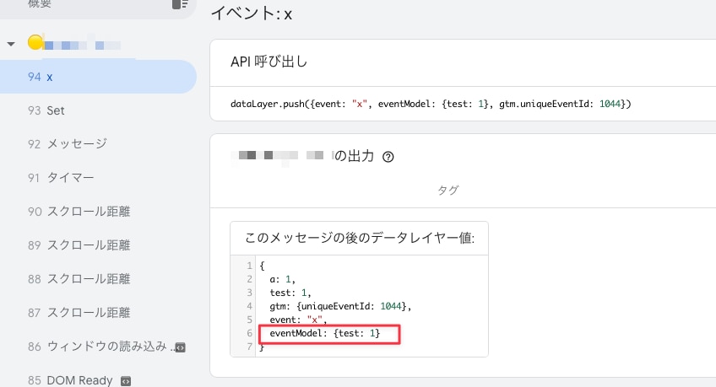This screenshot has width=716, height=387.
Task: Select event 87 スクロール距離
Action: [x=98, y=313]
